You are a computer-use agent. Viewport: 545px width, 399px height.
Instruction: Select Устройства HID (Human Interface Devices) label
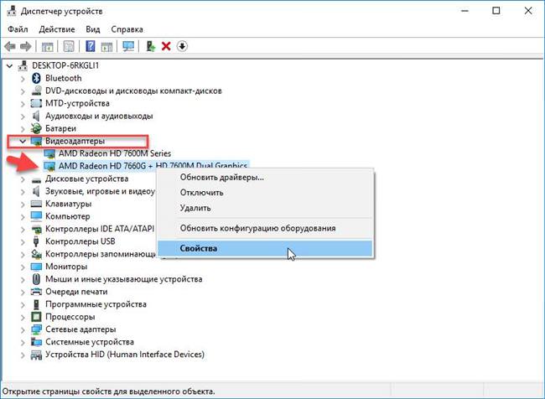tap(125, 355)
